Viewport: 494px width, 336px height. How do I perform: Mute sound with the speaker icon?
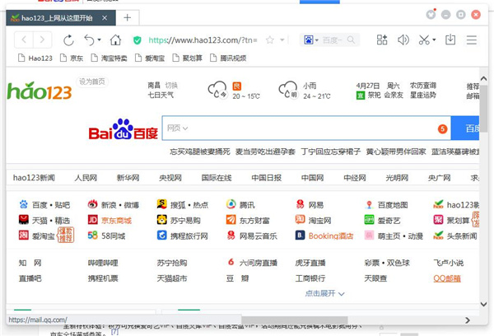pos(403,40)
